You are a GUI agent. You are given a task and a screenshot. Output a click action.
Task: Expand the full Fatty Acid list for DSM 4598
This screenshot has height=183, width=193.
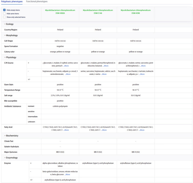[x=142, y=130]
